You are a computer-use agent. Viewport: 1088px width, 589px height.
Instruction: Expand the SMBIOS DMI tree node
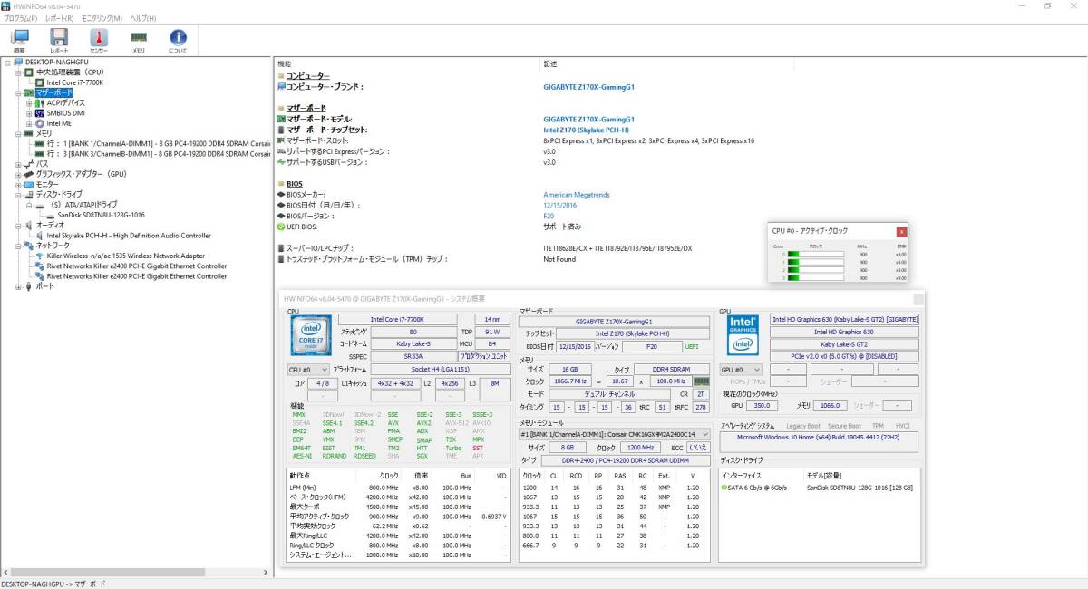29,113
